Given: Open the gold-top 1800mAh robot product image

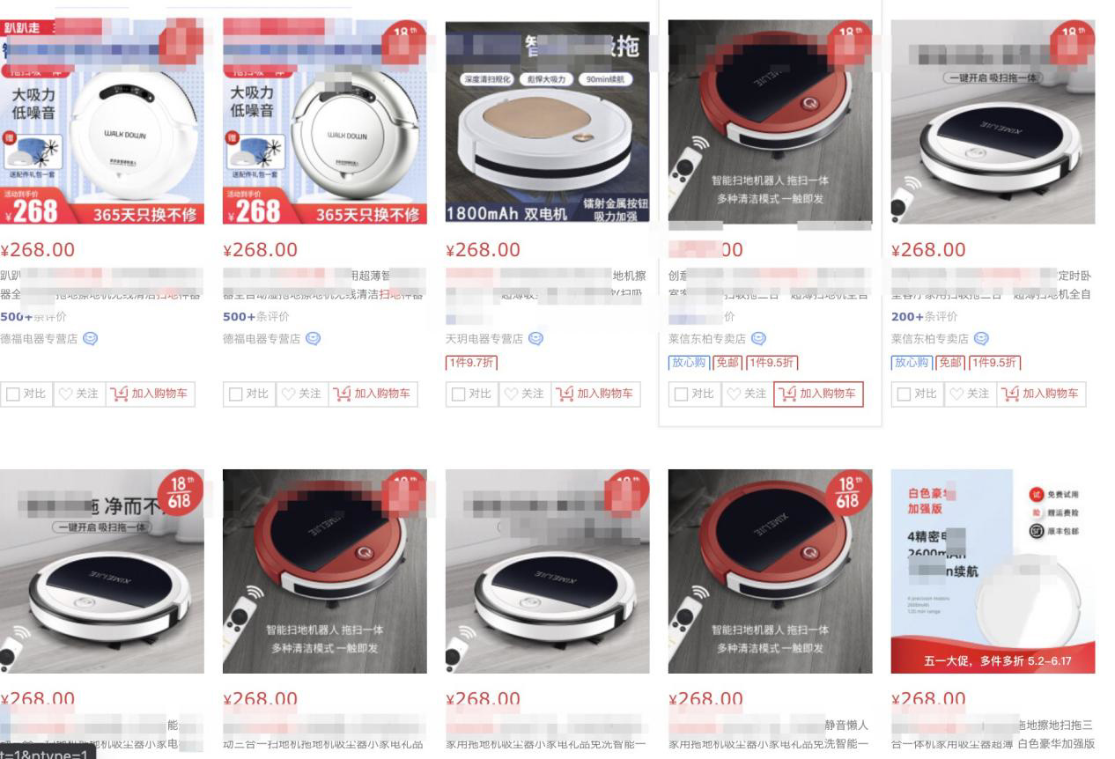Looking at the screenshot, I should (x=547, y=122).
